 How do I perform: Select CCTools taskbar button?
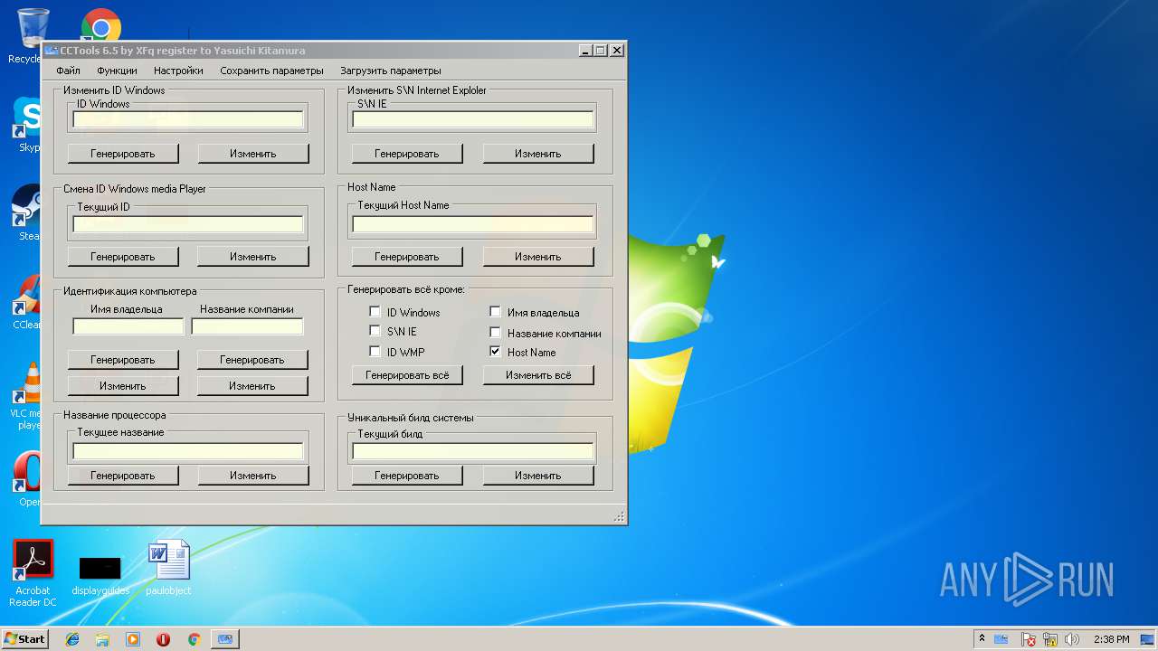point(224,639)
